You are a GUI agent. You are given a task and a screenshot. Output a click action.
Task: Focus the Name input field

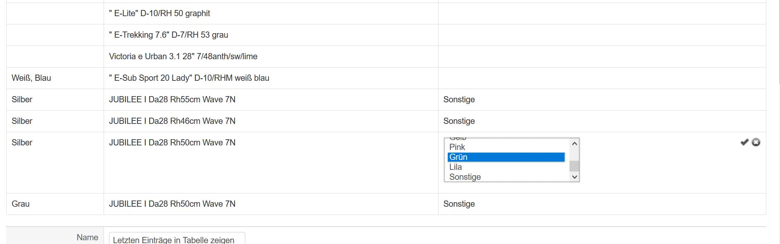coord(177,240)
